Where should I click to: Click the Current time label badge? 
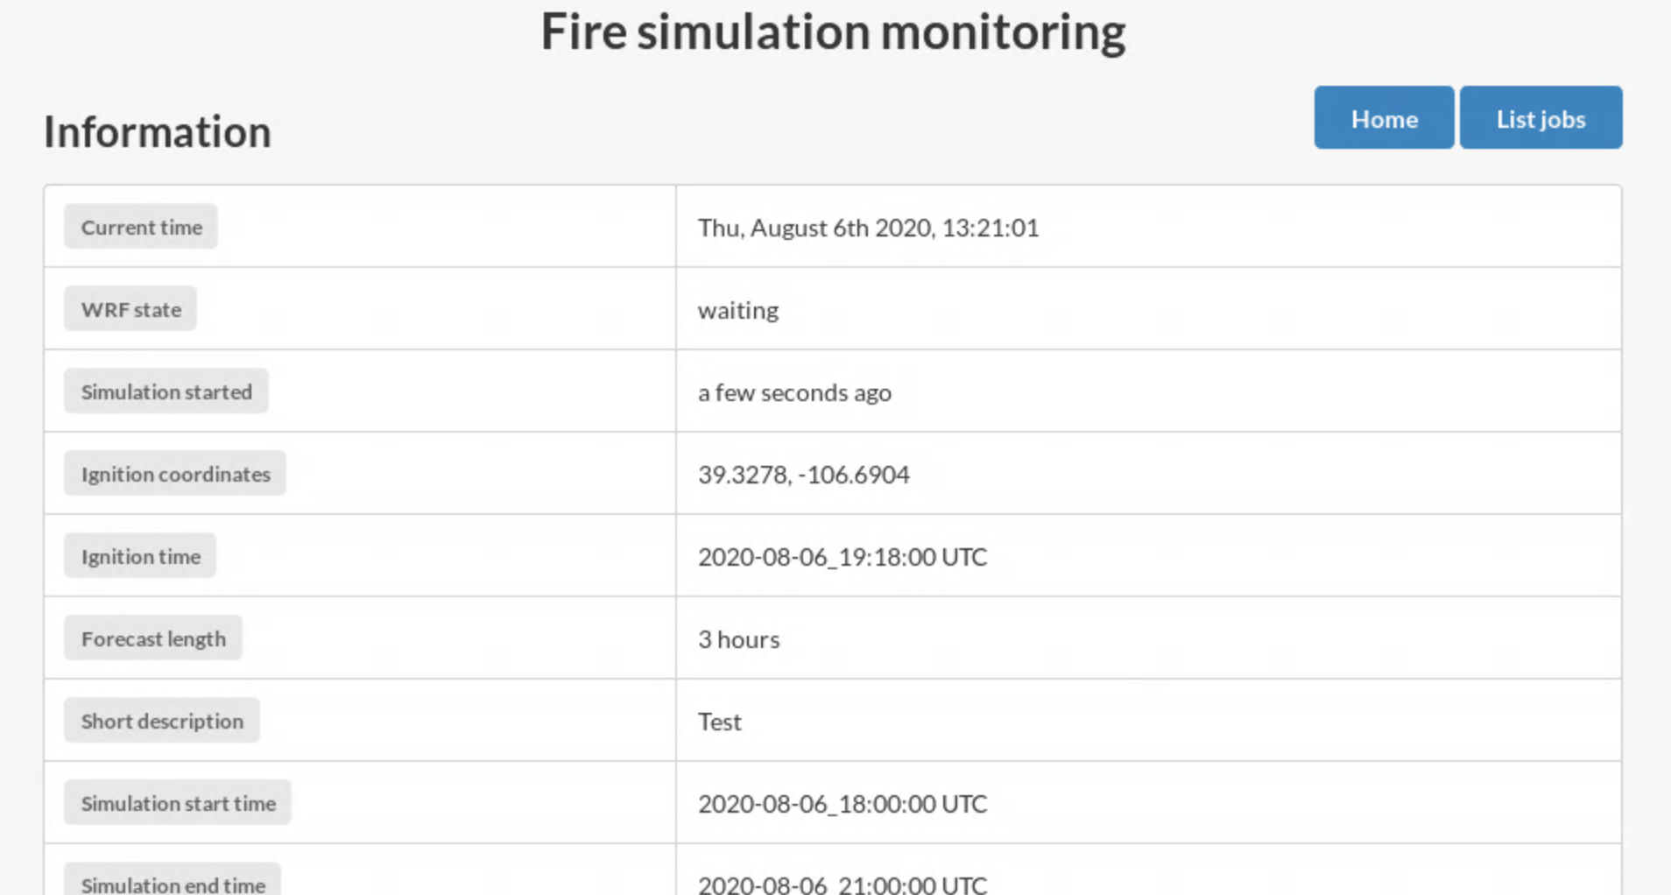coord(141,227)
